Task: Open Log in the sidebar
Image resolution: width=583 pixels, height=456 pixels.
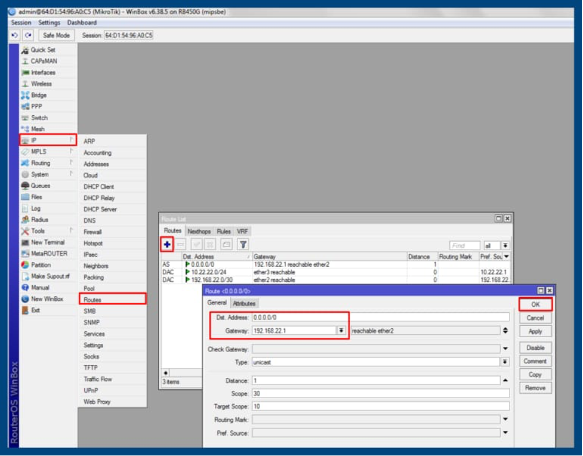Action: (48, 208)
